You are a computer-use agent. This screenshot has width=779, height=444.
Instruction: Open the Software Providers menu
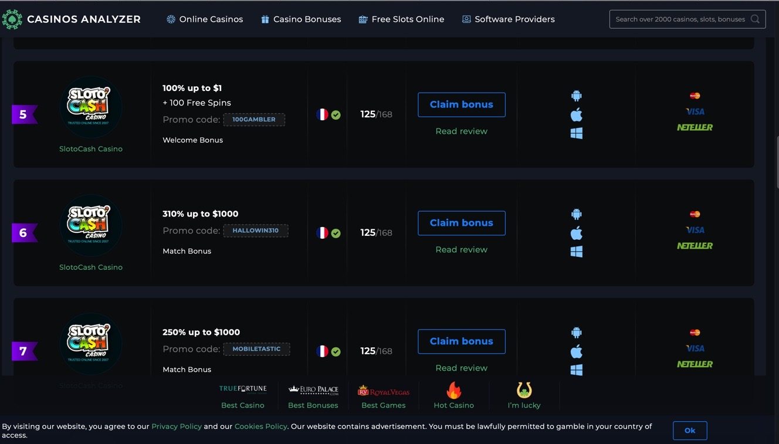point(508,19)
